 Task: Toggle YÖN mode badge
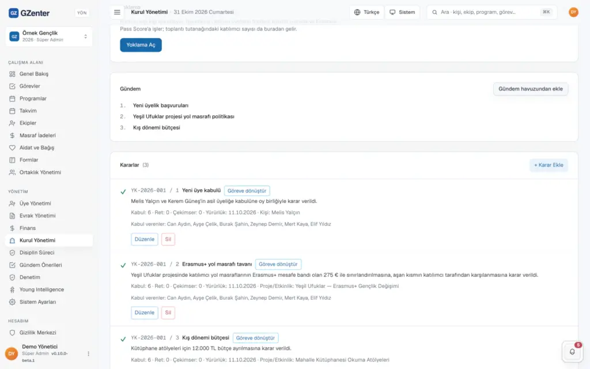tap(82, 13)
